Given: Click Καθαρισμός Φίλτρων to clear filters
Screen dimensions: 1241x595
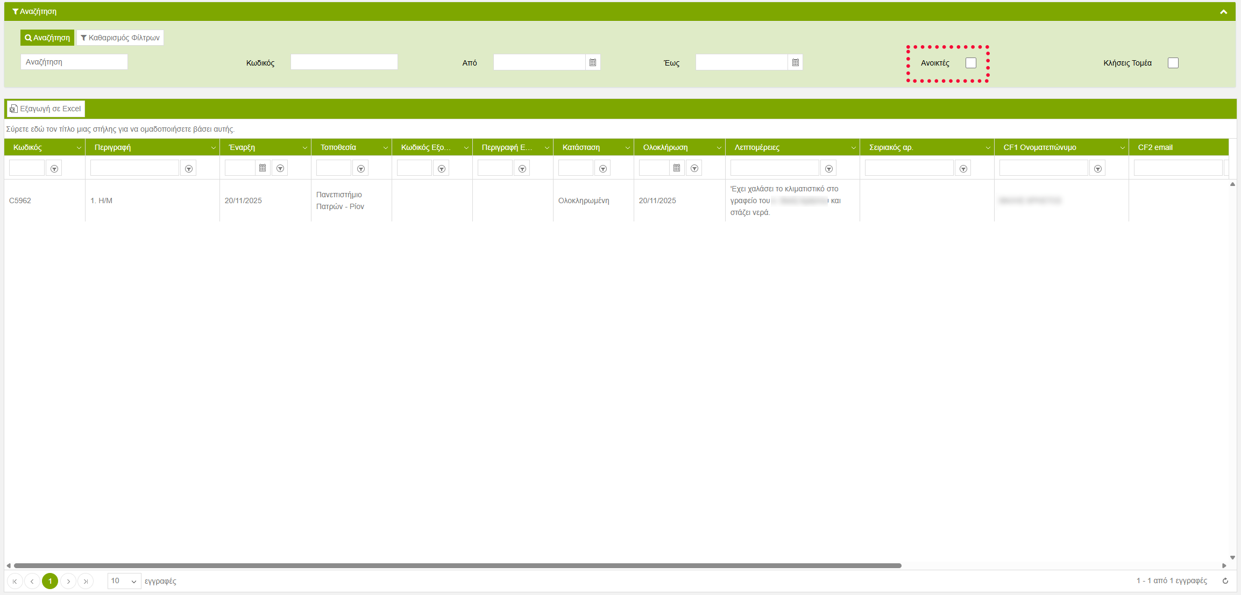Looking at the screenshot, I should point(120,38).
